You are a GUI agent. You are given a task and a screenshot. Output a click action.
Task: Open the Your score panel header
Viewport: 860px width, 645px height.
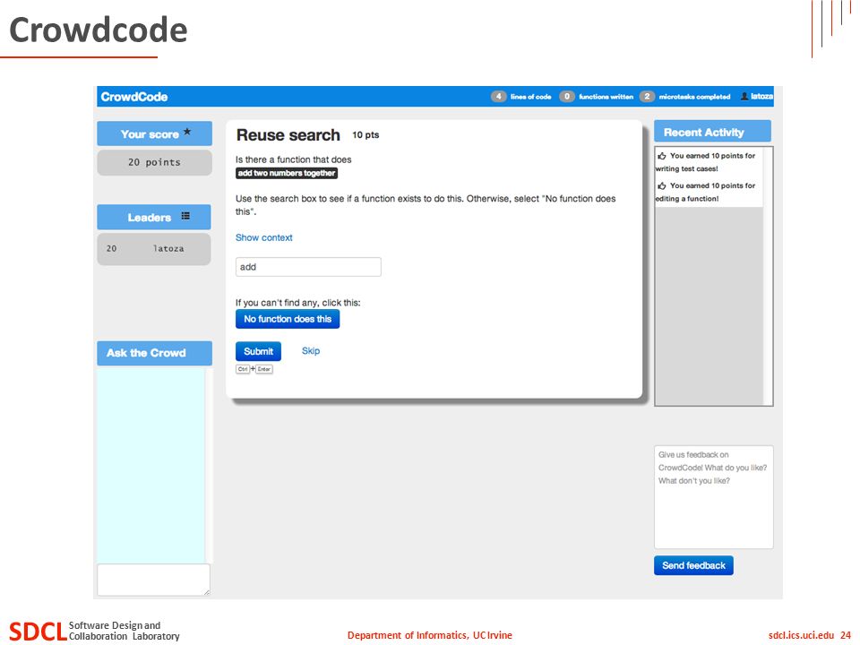pos(155,133)
